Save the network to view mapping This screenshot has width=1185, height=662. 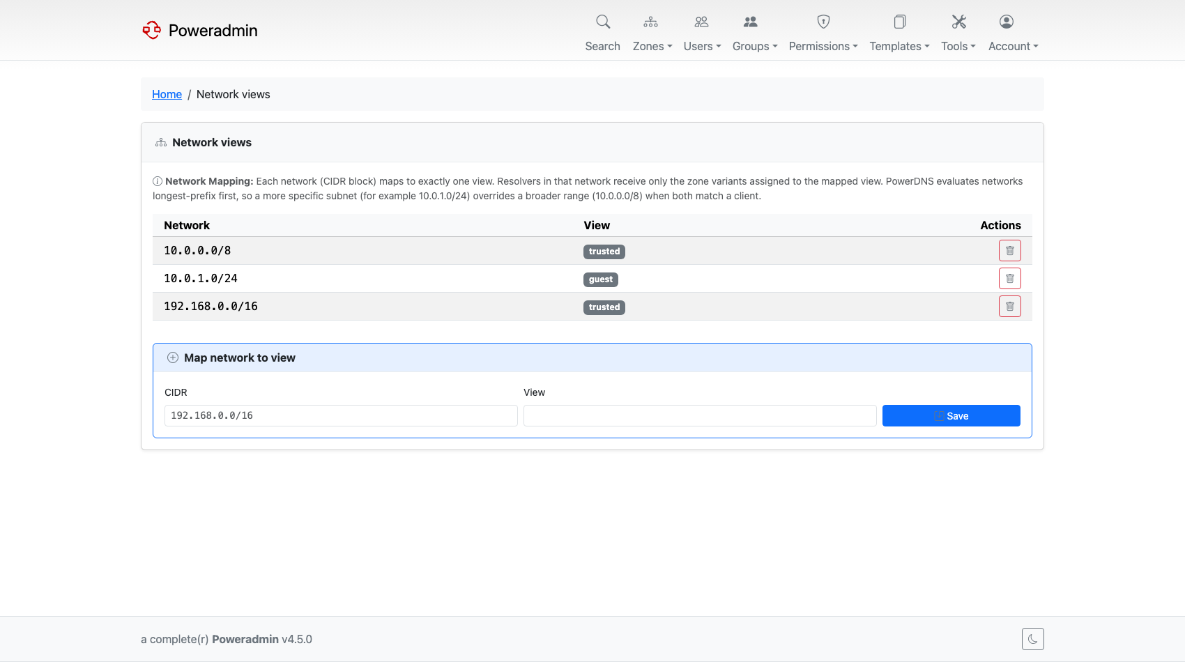click(x=951, y=416)
